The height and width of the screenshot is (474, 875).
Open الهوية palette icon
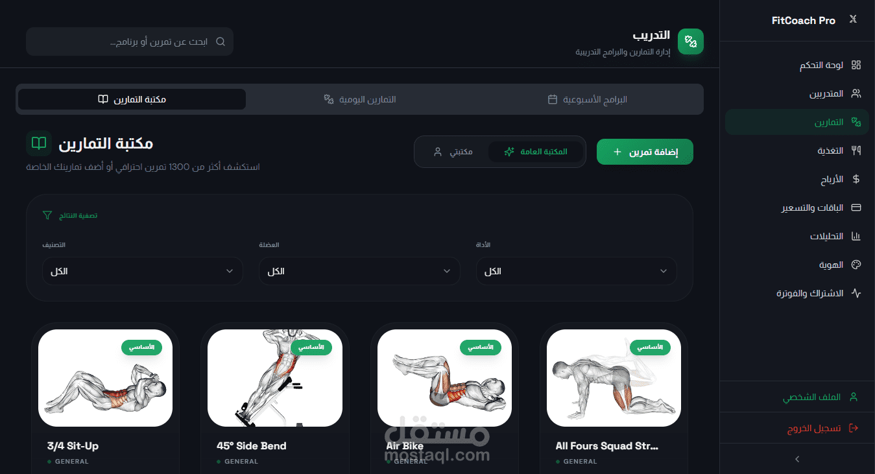click(856, 265)
